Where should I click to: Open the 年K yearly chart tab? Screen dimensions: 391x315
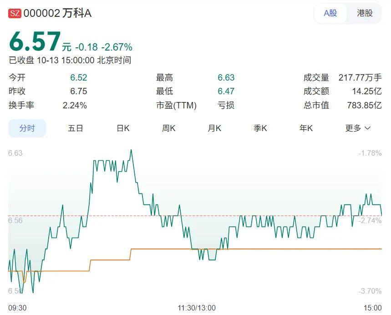[x=306, y=128]
